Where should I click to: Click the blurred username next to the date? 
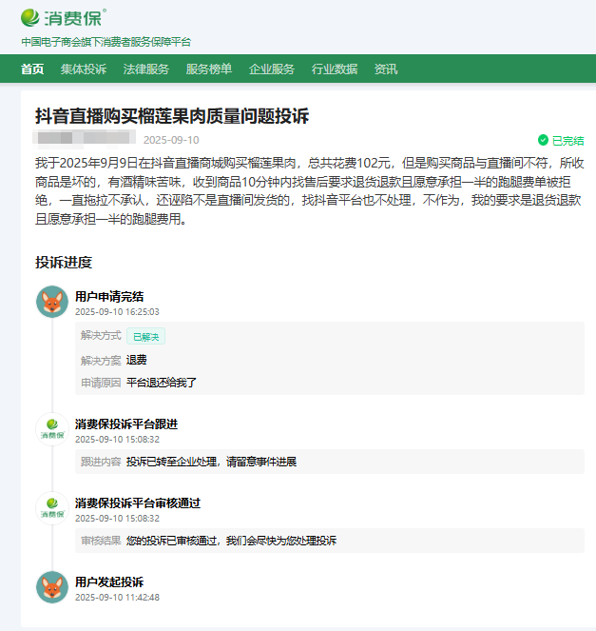coord(85,138)
